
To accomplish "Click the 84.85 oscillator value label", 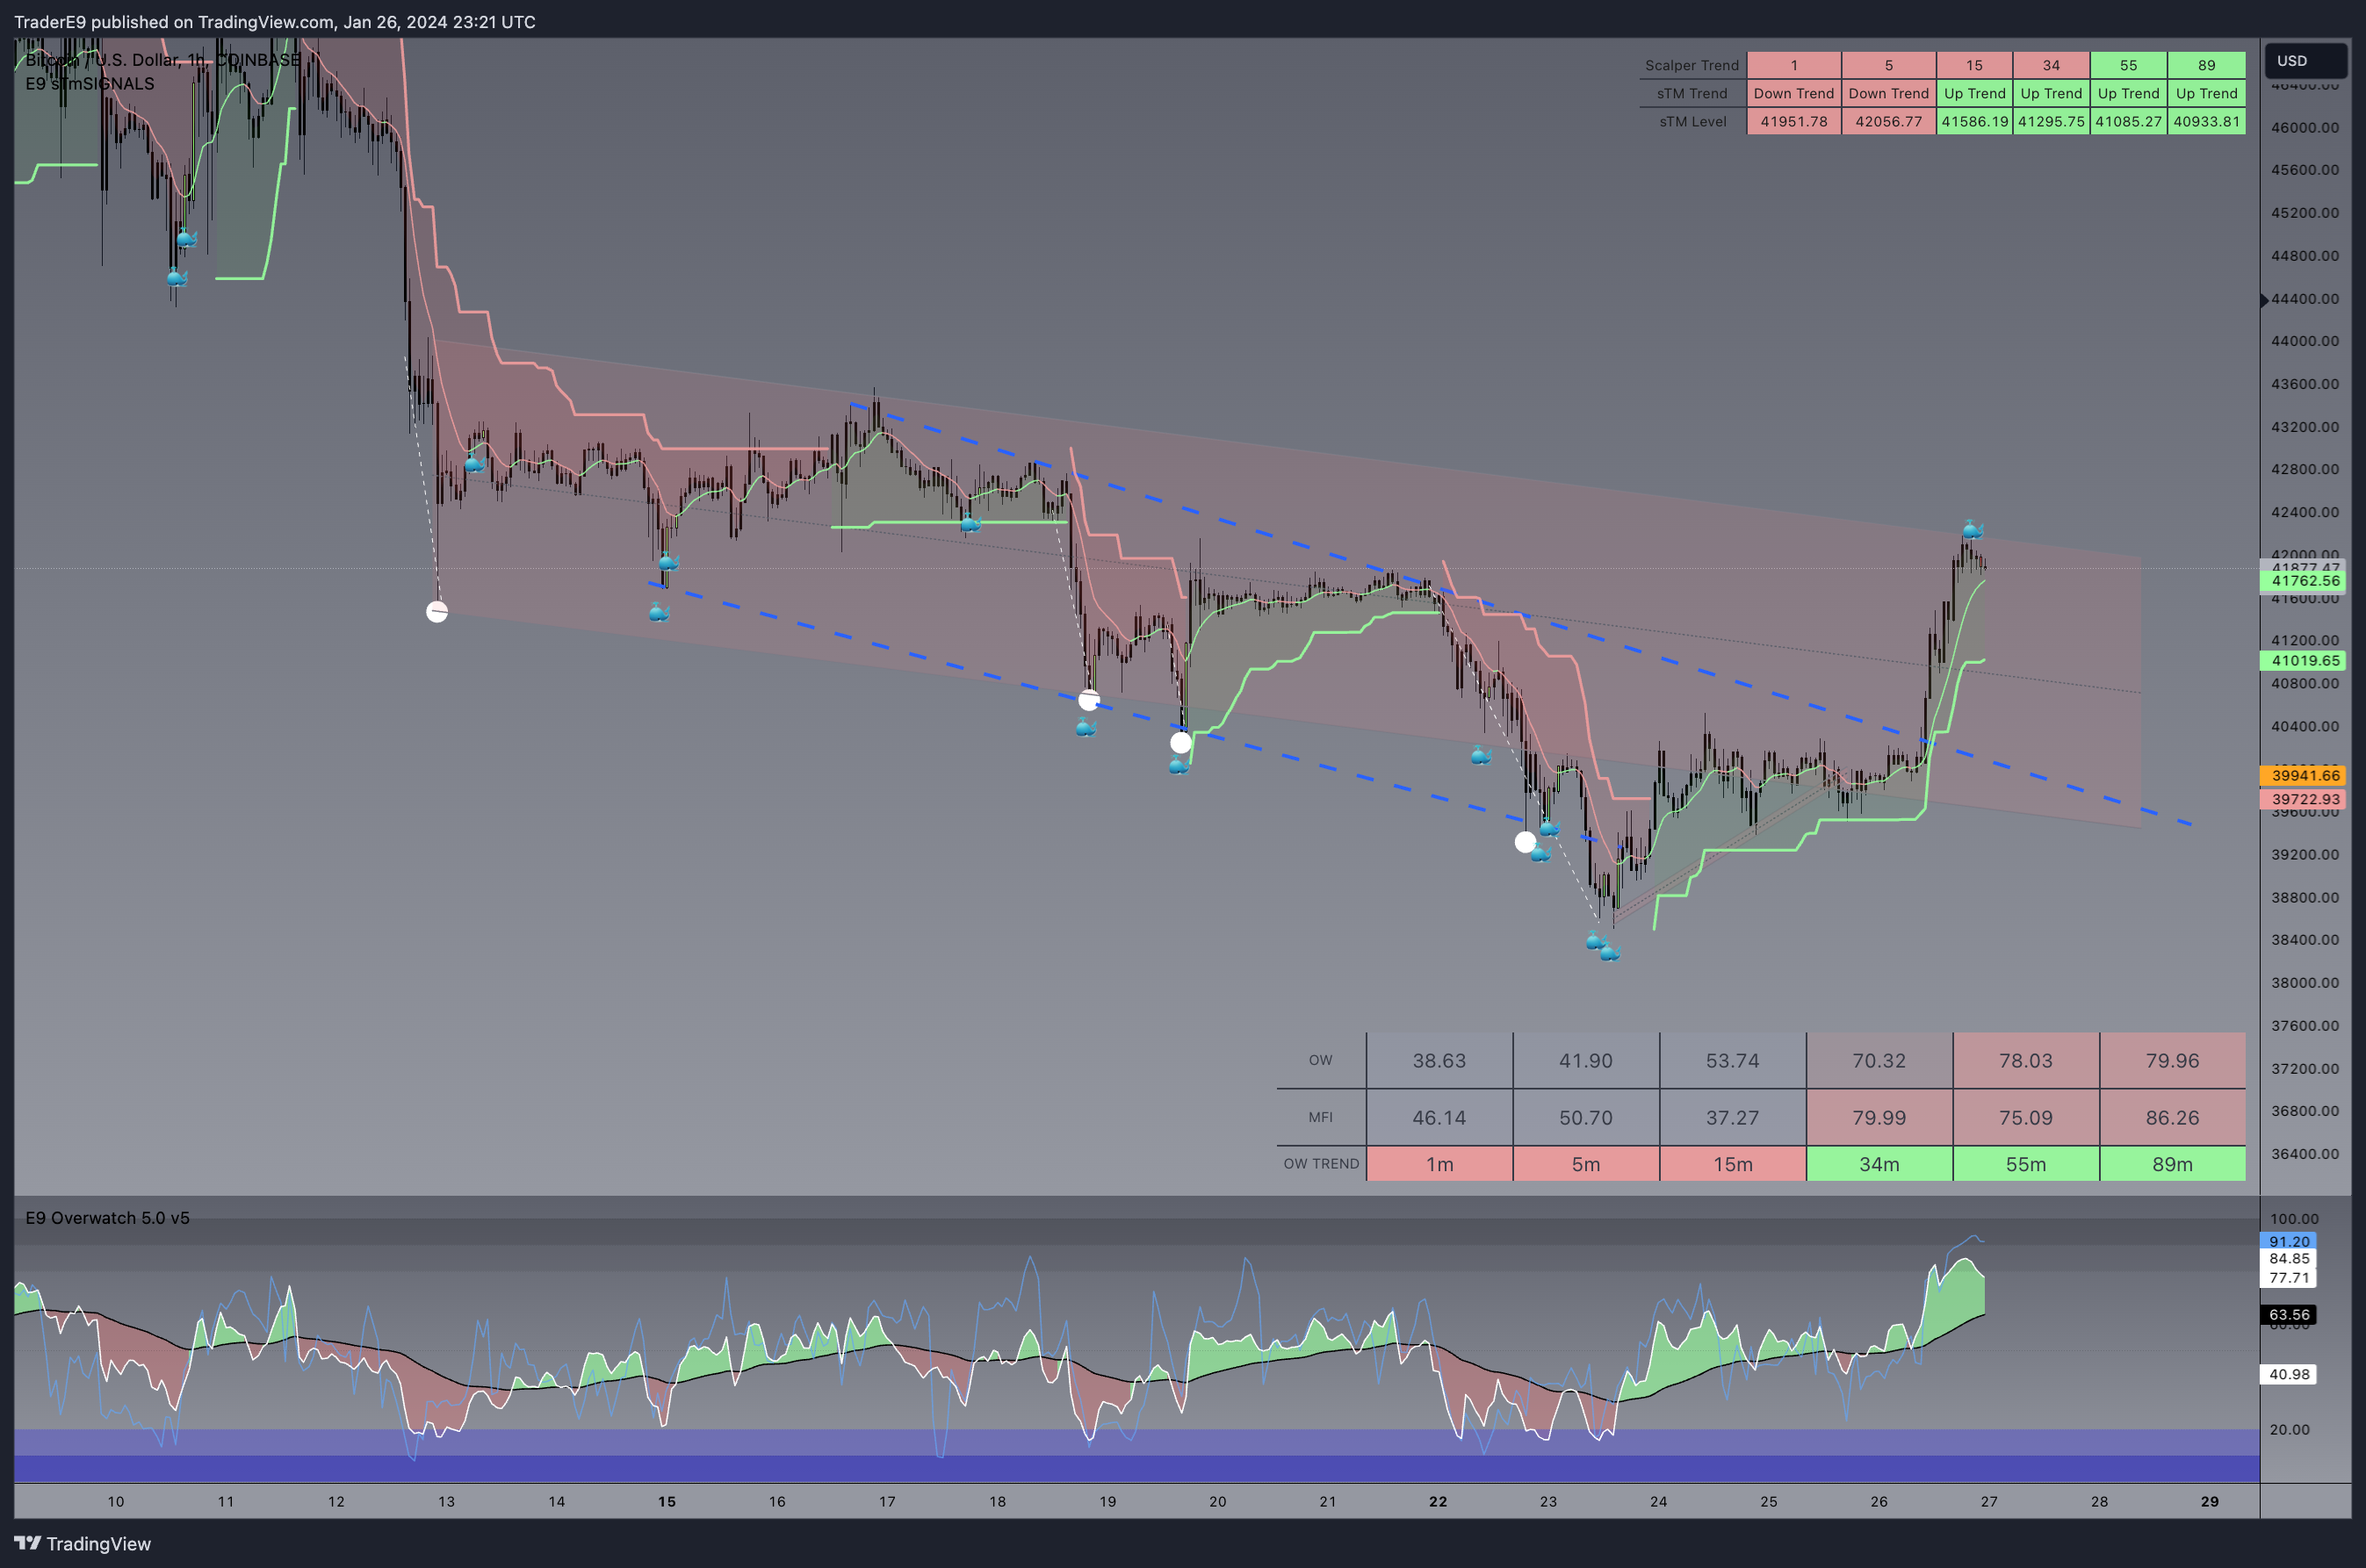I will tap(2289, 1259).
